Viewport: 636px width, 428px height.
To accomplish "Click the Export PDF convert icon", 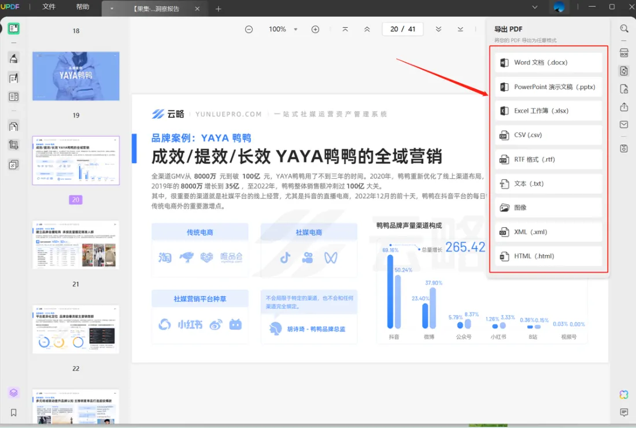I will click(x=624, y=71).
